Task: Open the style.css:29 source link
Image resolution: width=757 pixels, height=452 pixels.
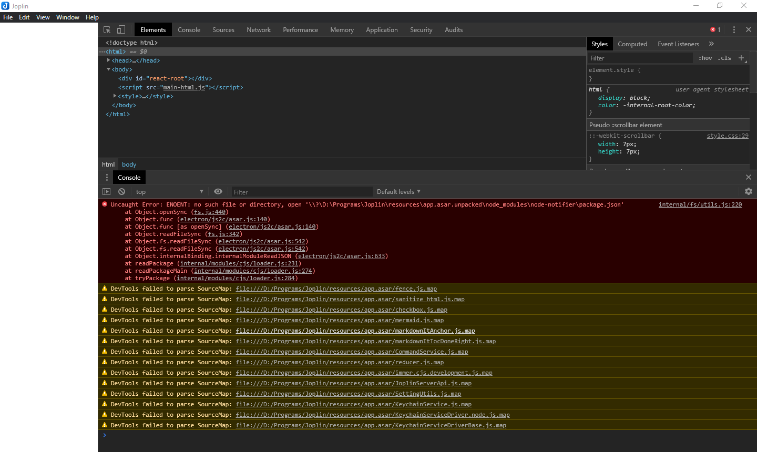Action: point(727,136)
